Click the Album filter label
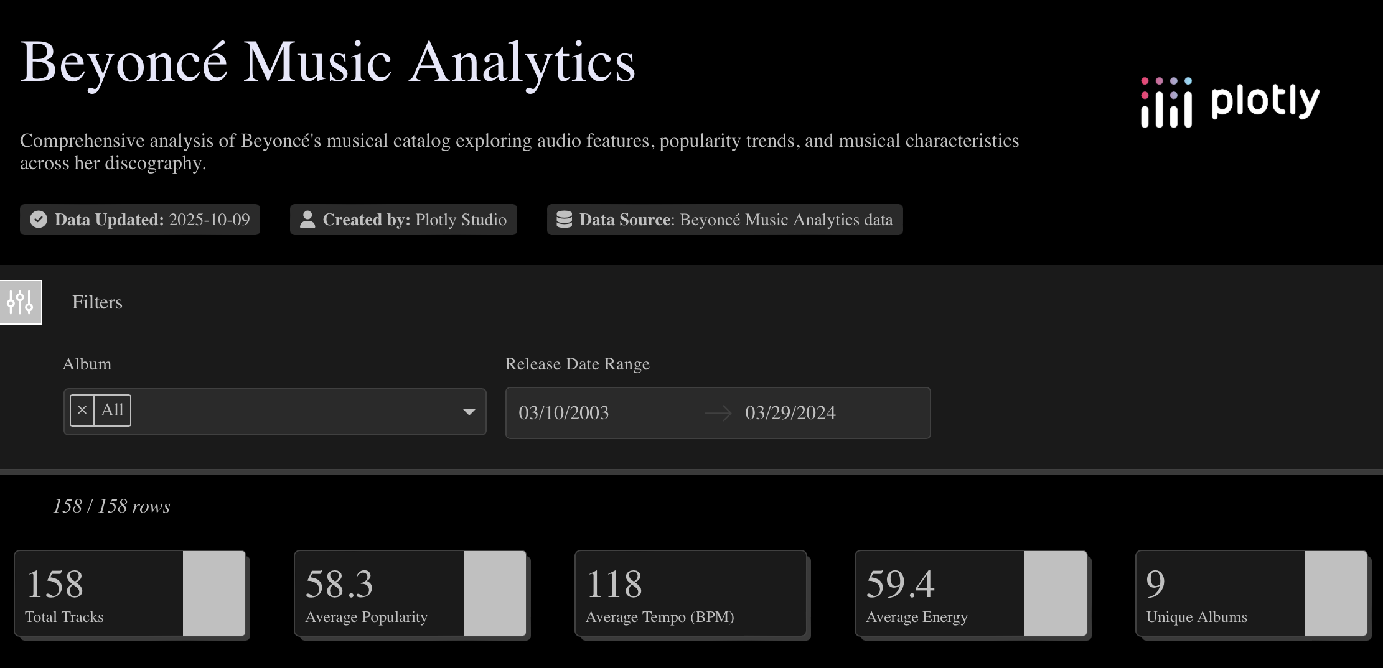1383x668 pixels. click(x=87, y=364)
